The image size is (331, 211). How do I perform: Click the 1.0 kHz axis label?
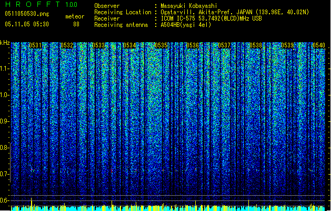[x=4, y=95]
